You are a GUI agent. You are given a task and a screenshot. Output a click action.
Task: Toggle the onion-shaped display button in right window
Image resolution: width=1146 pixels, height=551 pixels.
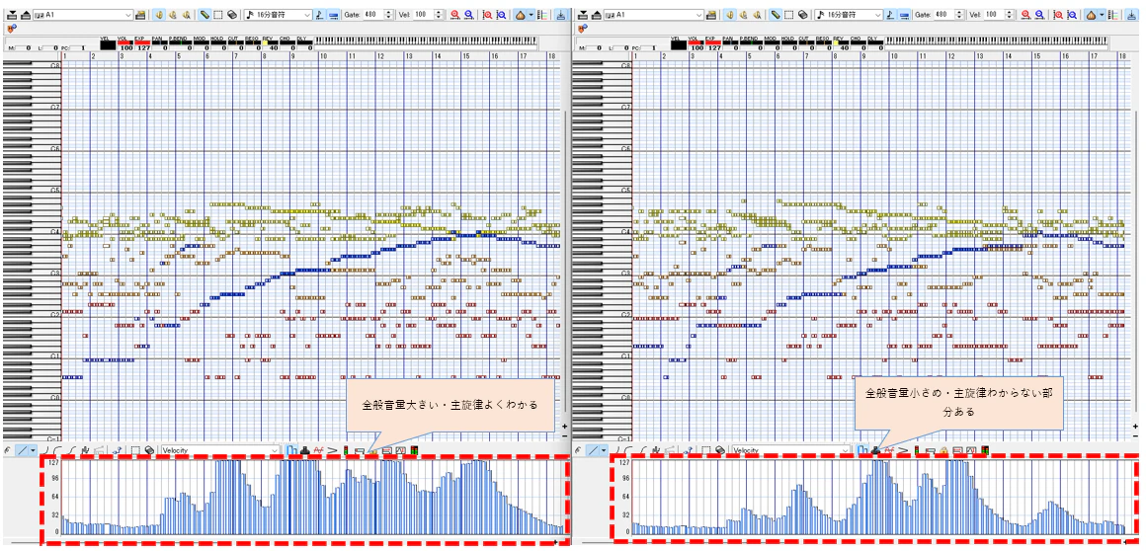pyautogui.click(x=1091, y=15)
